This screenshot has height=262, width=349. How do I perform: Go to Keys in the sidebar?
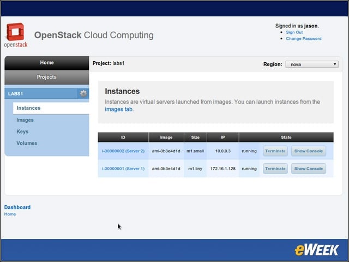22,132
